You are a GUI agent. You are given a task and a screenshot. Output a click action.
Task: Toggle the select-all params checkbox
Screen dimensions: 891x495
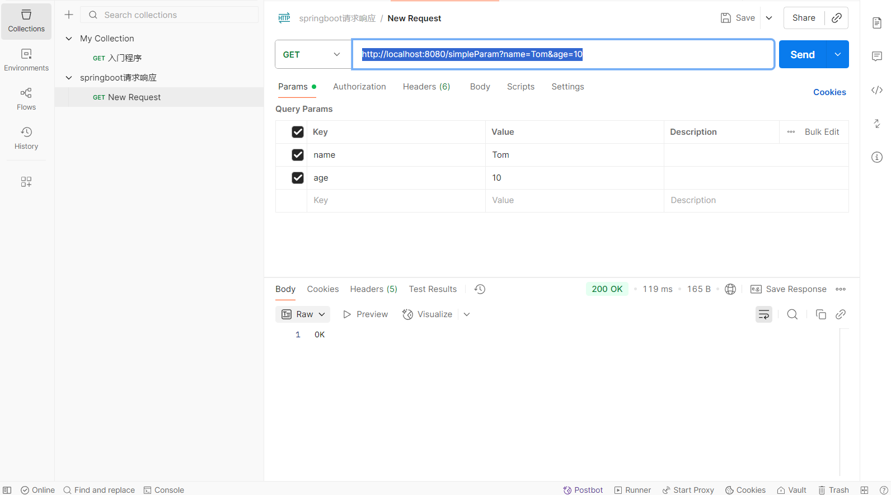point(298,132)
